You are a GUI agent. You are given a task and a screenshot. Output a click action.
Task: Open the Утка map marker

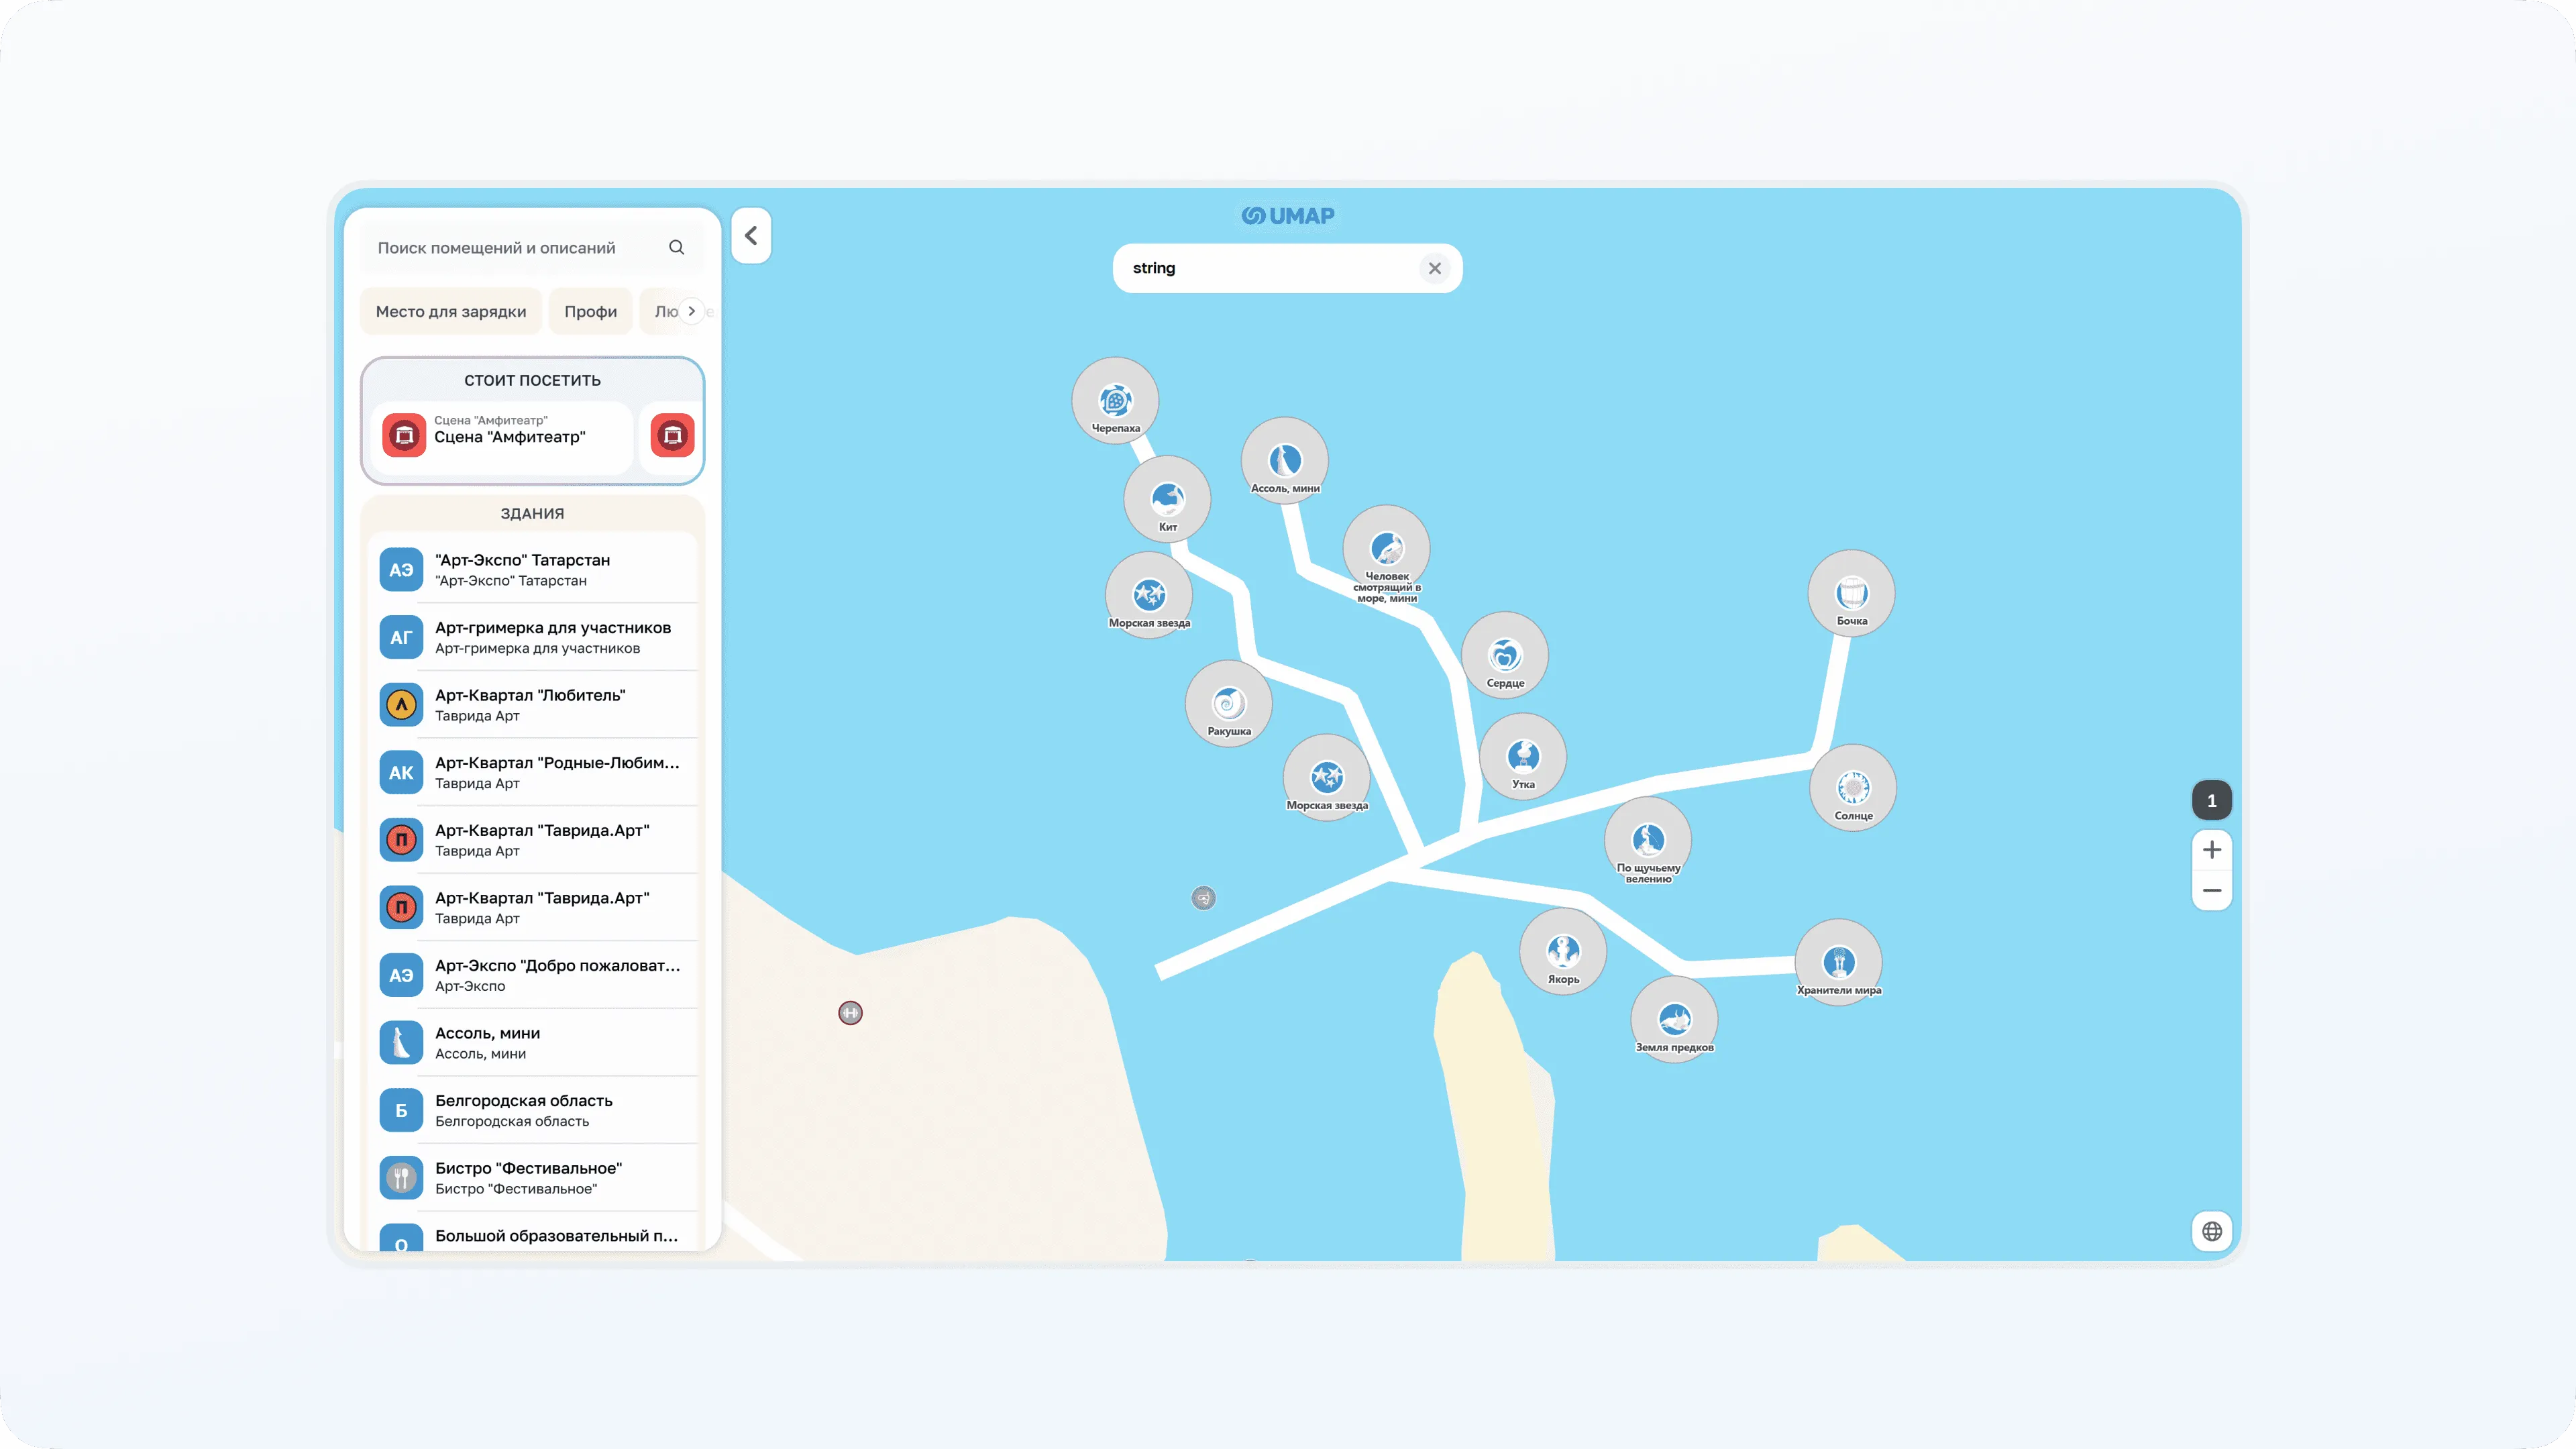(x=1523, y=757)
